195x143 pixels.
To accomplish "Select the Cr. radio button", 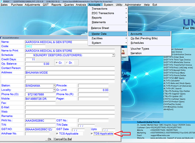I will tap(57, 63).
